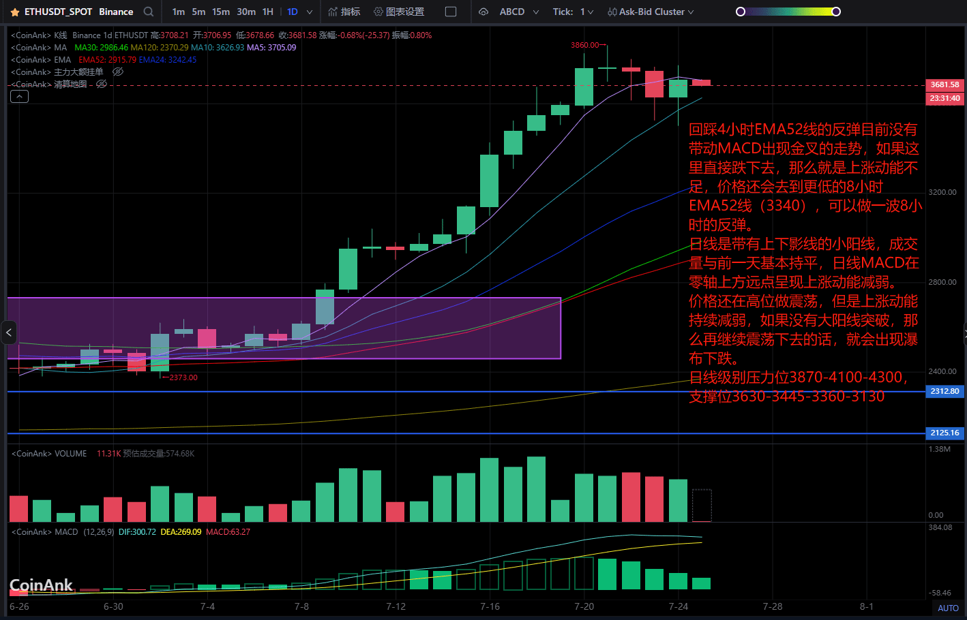Toggle visibility eye for 主力大额挂单
967x620 pixels.
point(117,72)
